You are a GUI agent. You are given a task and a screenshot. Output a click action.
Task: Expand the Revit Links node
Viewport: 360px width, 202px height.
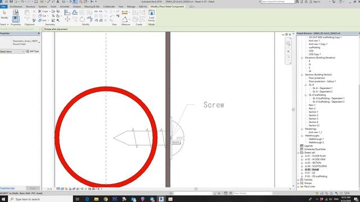pos(298,187)
